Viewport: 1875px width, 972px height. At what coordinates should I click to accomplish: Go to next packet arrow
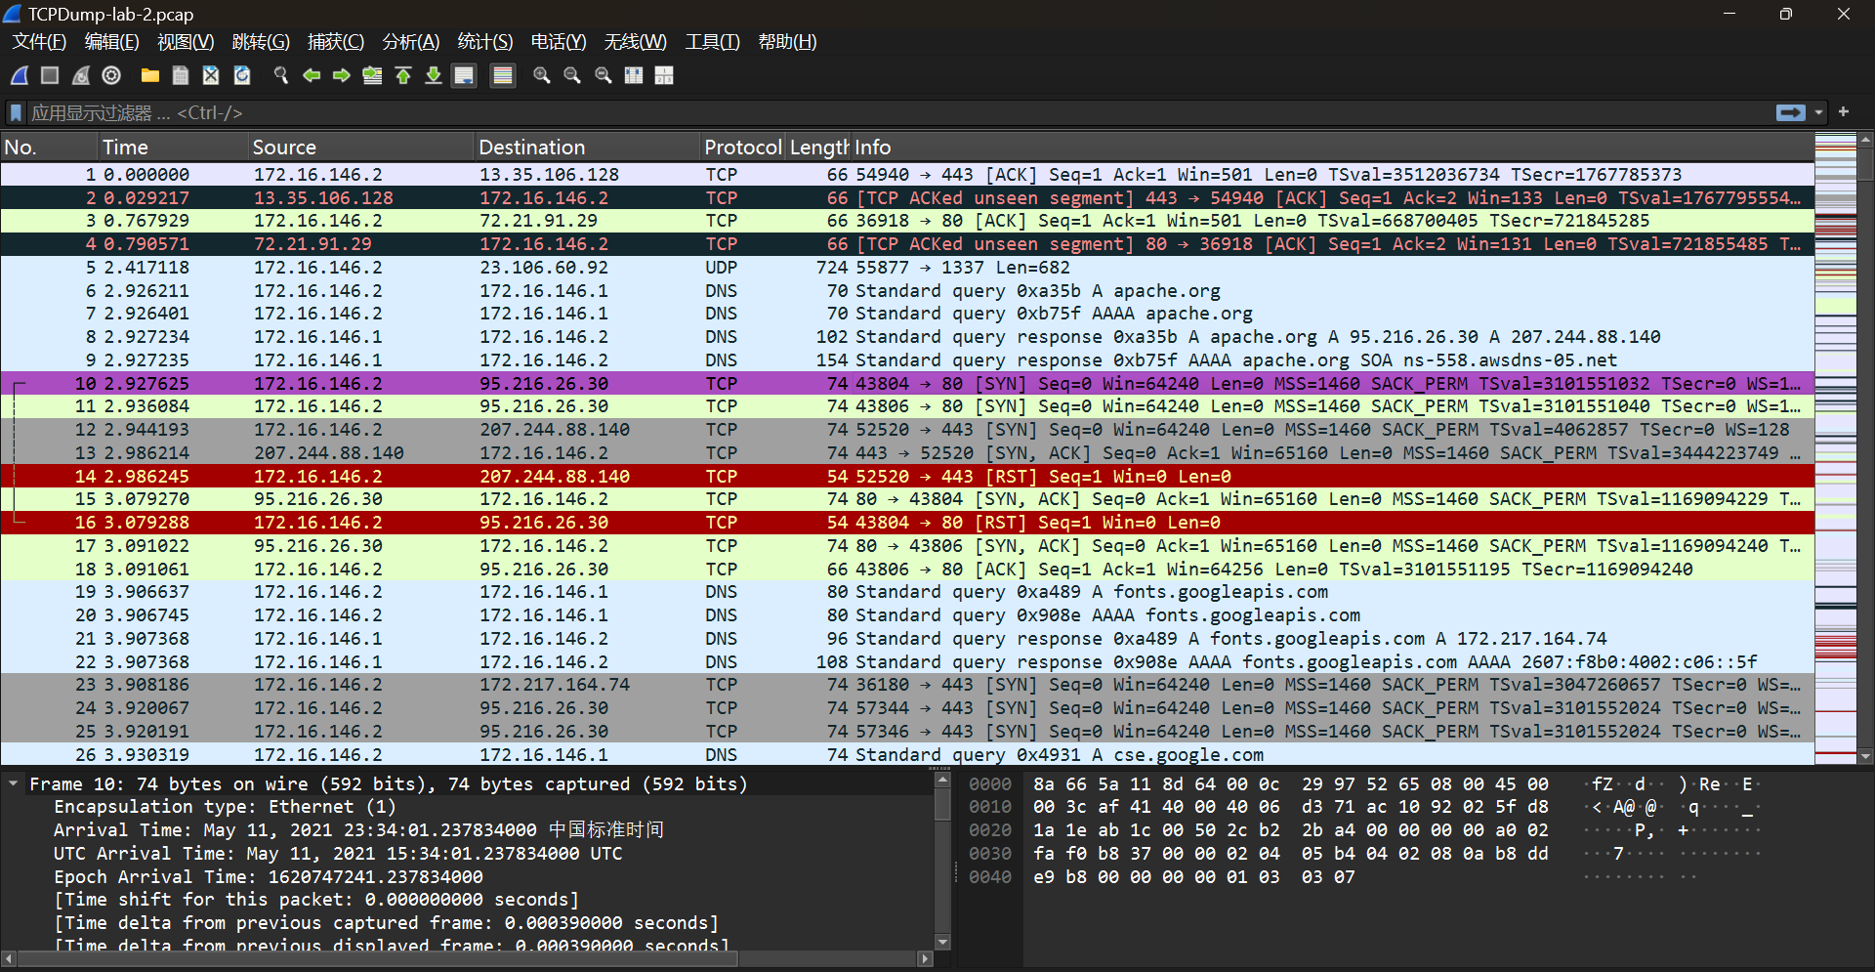coord(342,75)
